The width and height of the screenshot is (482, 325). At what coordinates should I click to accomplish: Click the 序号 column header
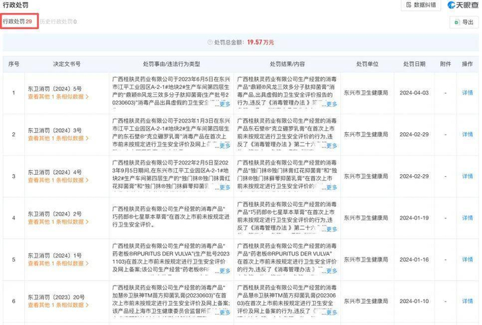click(x=14, y=64)
